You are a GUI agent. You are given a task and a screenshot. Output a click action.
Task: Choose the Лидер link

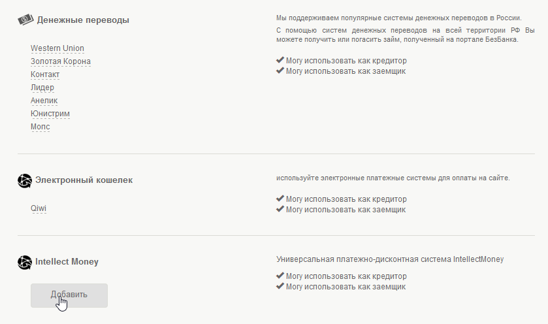pos(42,88)
